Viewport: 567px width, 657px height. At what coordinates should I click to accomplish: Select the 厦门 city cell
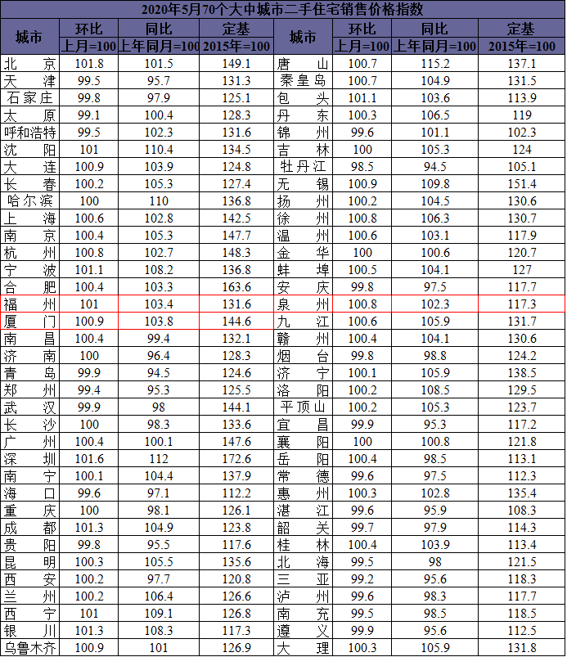[29, 322]
